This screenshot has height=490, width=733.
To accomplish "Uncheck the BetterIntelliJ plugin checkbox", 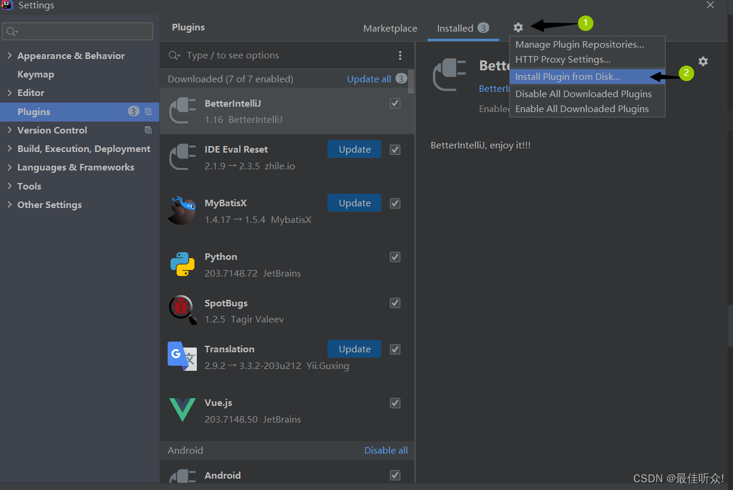I will pyautogui.click(x=395, y=103).
